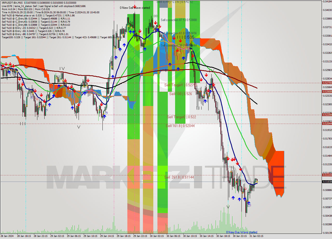Click the '30 Jan 14:15' time label
Image resolution: width=332 pixels, height=239 pixels.
206,236
